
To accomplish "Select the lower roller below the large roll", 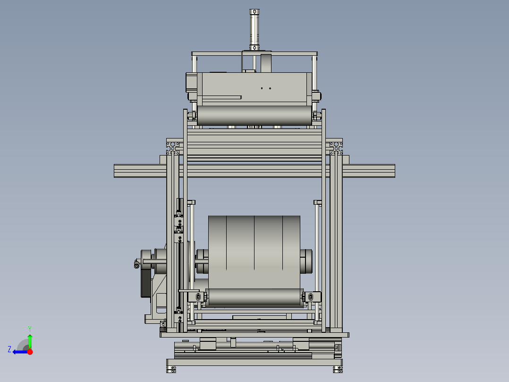I will [254, 297].
